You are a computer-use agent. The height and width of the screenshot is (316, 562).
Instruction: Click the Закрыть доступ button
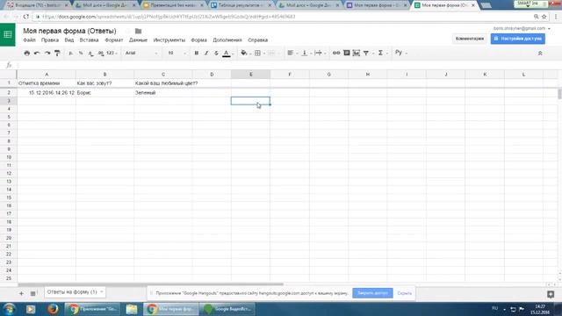click(x=372, y=293)
